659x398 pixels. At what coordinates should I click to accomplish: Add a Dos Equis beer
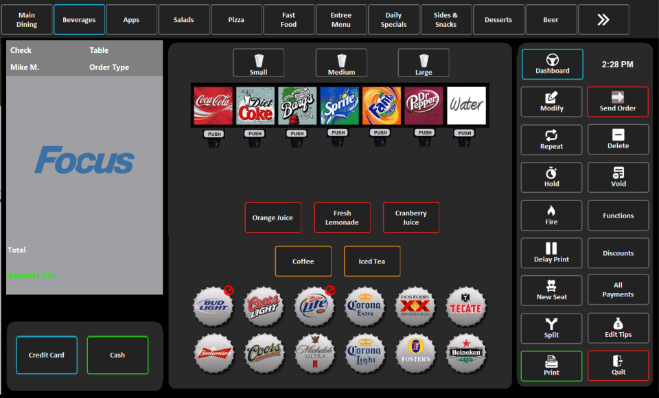[415, 306]
